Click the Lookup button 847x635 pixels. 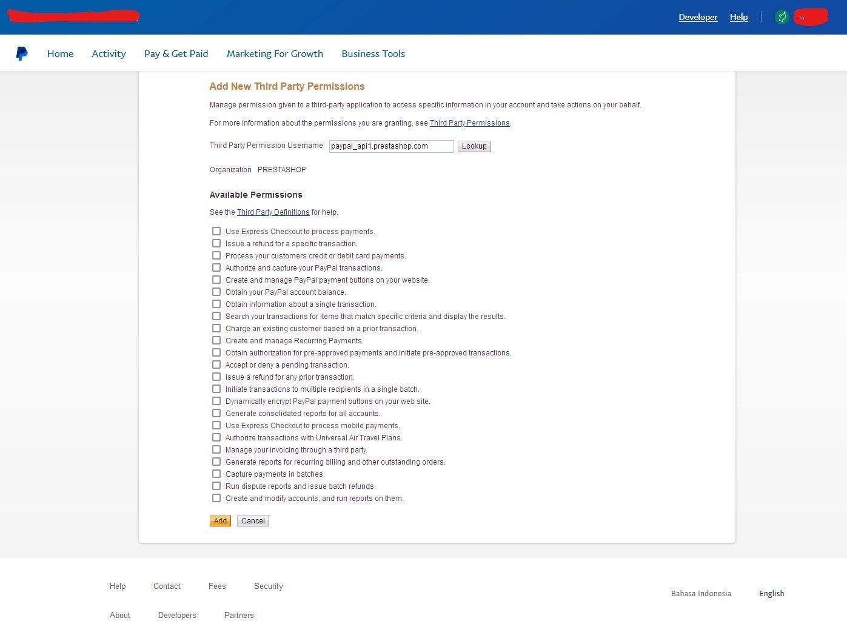[474, 146]
